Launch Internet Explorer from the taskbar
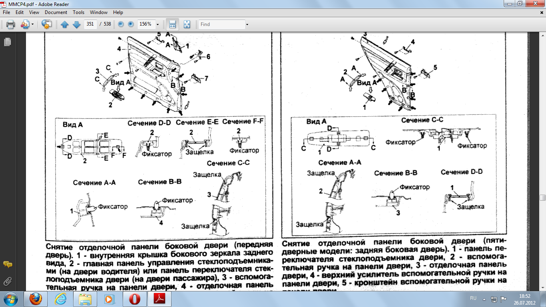The width and height of the screenshot is (546, 307). coord(60,299)
